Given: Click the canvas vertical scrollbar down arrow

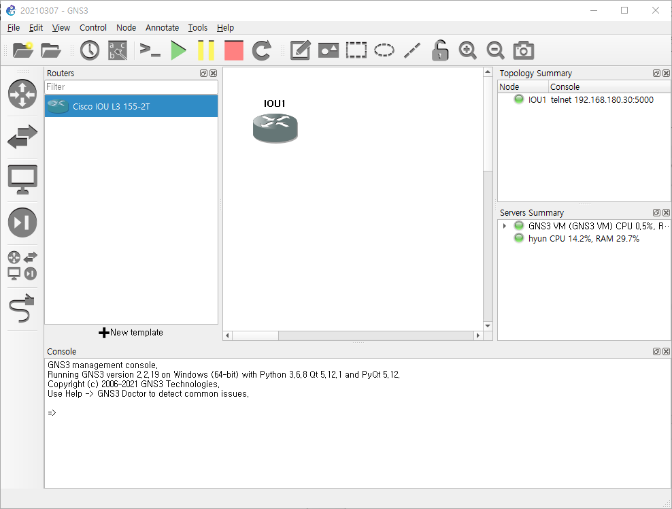Looking at the screenshot, I should click(x=488, y=326).
